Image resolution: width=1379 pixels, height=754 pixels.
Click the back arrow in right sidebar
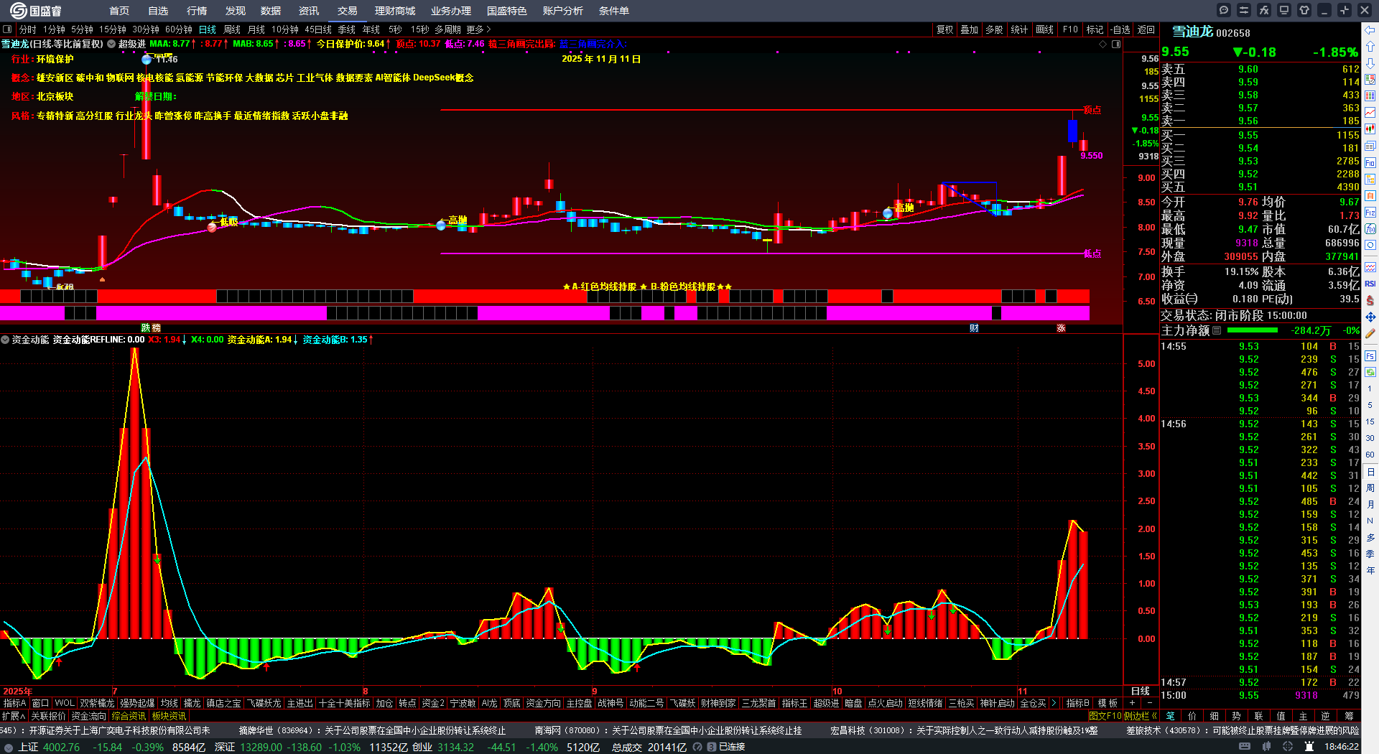[1370, 29]
